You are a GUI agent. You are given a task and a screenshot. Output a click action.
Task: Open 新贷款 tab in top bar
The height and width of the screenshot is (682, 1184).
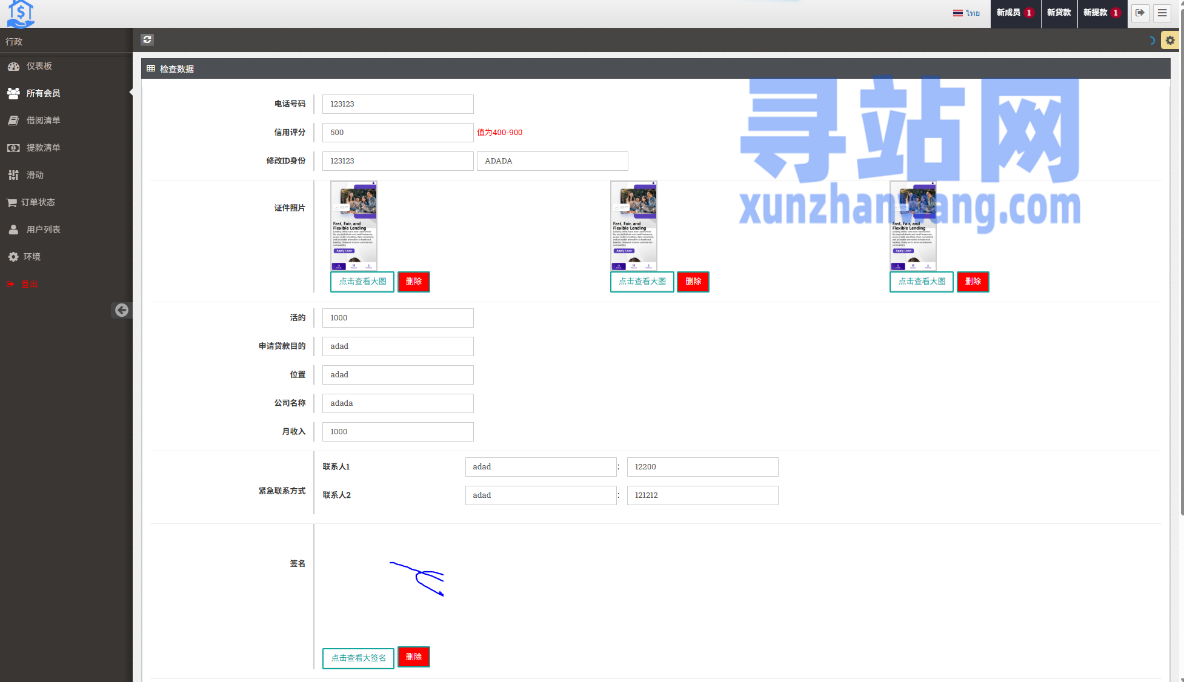[x=1059, y=13]
